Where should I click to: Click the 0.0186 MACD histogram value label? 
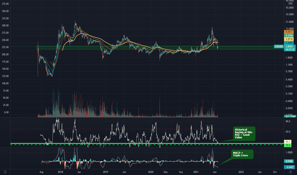[289, 161]
